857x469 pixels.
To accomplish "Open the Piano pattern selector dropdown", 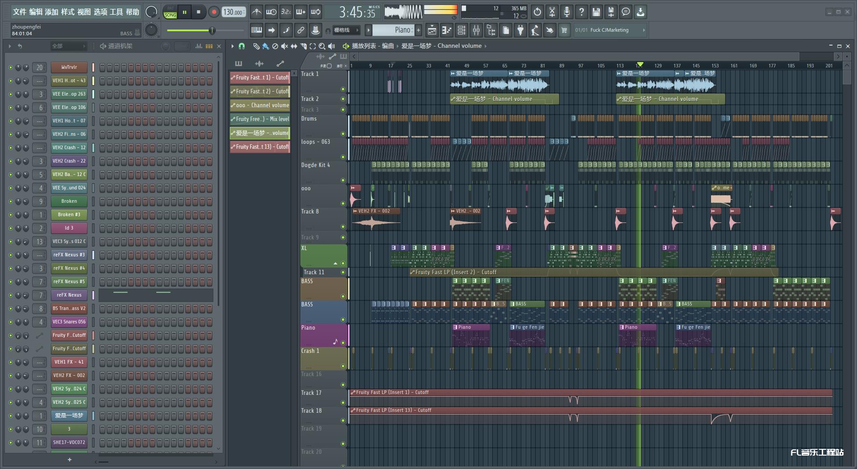I will pyautogui.click(x=393, y=30).
